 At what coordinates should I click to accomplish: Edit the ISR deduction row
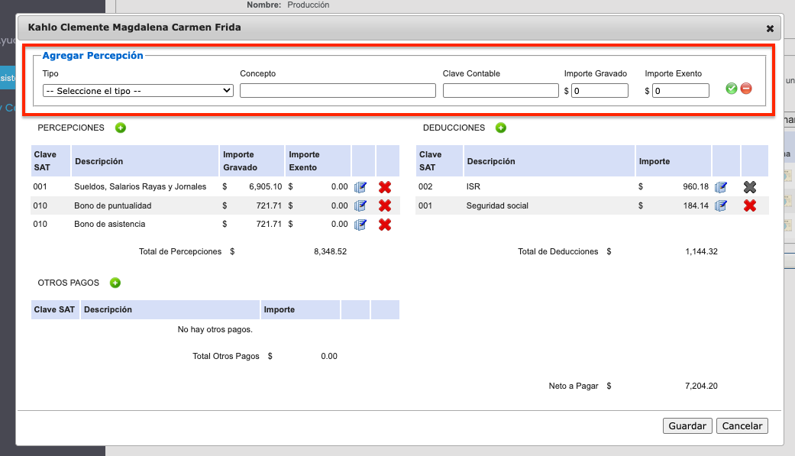click(721, 186)
